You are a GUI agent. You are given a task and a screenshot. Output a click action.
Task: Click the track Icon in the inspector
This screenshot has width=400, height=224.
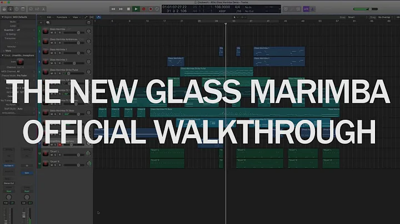point(20,62)
